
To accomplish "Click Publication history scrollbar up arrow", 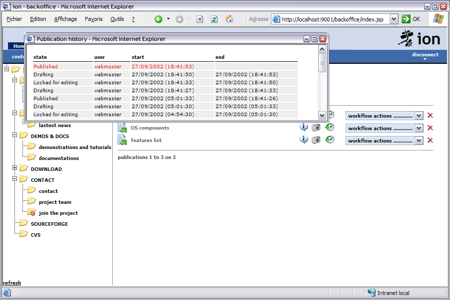I will tap(322, 49).
